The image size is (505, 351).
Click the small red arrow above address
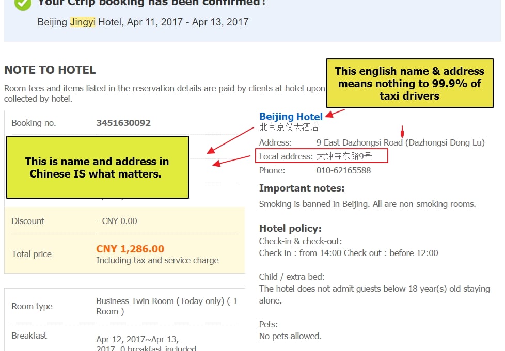point(402,132)
